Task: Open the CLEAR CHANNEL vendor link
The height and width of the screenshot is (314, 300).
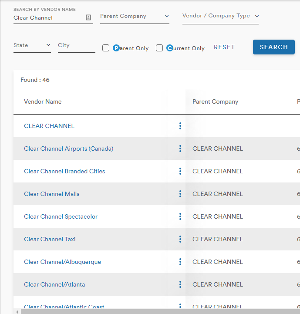Action: 49,126
